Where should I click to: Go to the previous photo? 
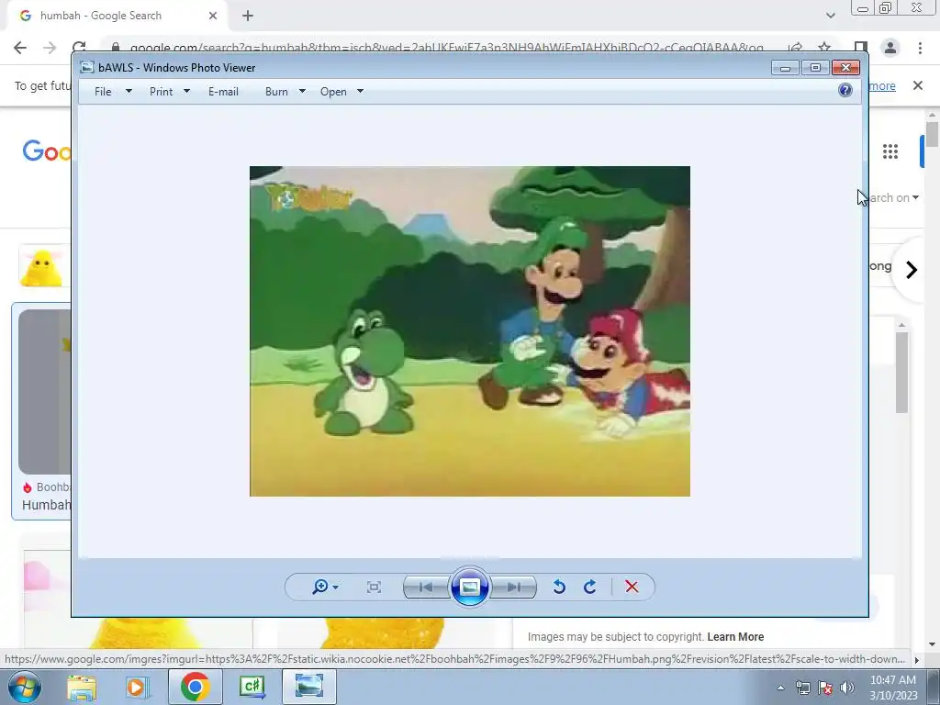pos(426,587)
